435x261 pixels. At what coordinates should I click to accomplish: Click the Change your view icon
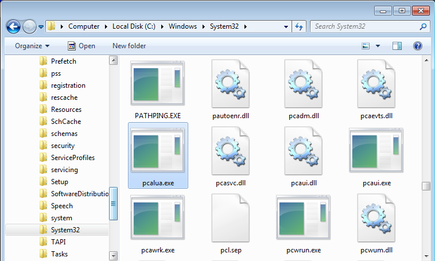click(366, 46)
